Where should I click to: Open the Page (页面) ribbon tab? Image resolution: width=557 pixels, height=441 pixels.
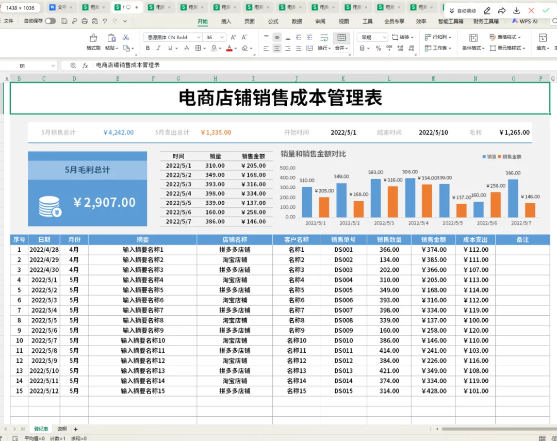coord(250,21)
